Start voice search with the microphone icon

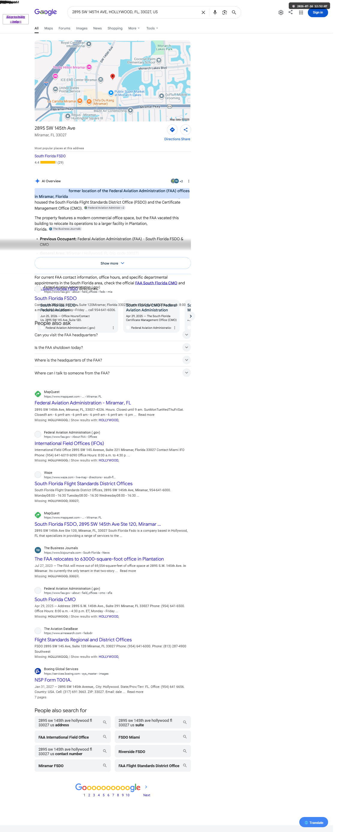tap(215, 12)
